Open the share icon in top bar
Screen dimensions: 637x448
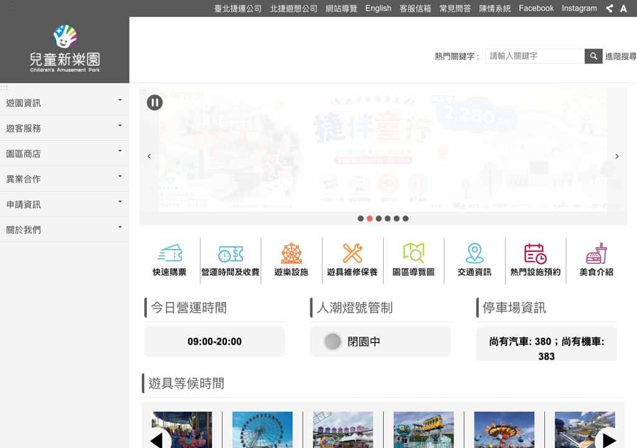coord(610,9)
